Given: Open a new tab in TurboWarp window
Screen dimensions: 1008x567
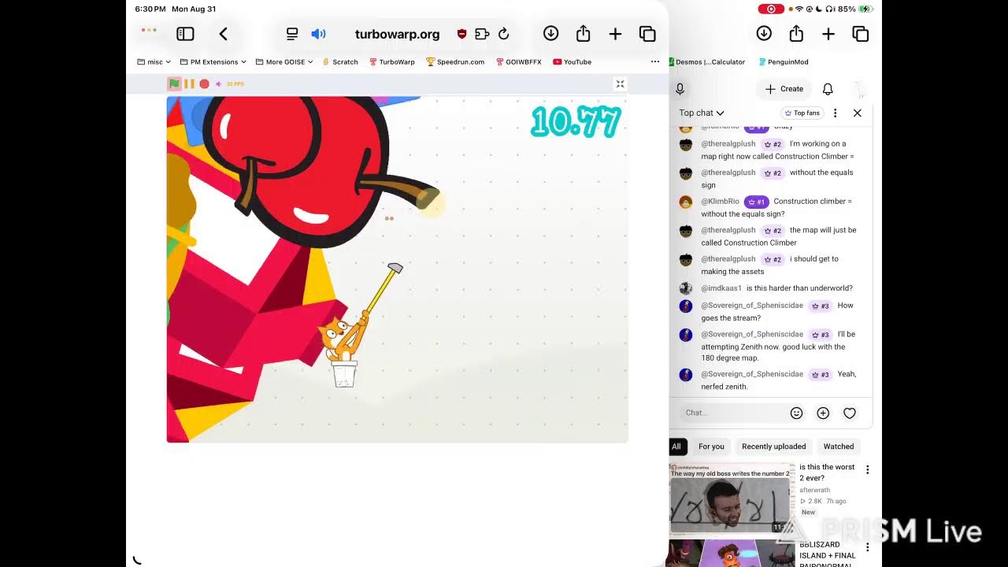Looking at the screenshot, I should click(615, 34).
